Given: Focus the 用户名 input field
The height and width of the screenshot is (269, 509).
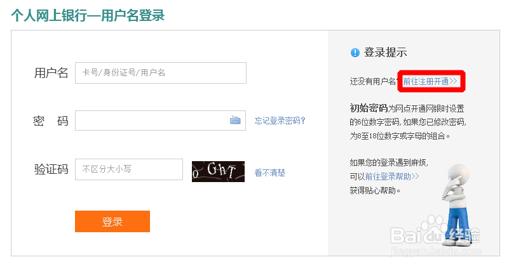Looking at the screenshot, I should tap(160, 73).
